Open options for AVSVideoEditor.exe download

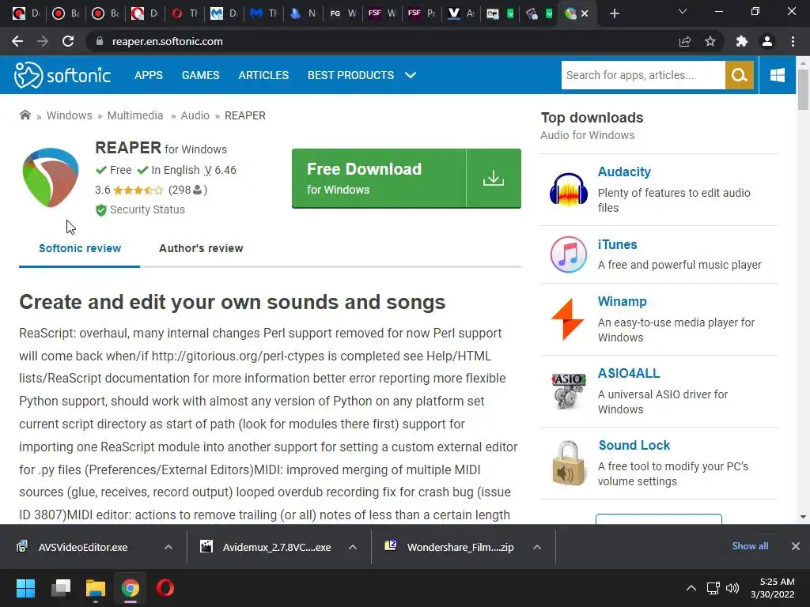tap(168, 547)
